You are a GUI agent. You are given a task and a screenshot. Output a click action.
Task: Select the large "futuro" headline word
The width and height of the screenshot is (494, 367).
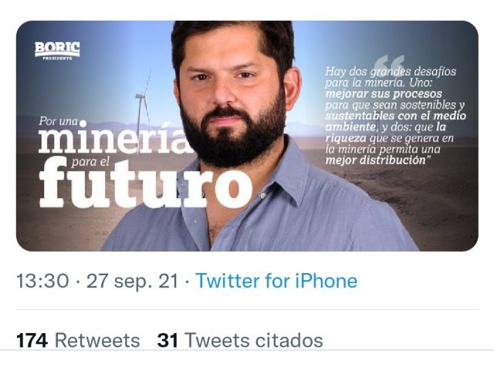coord(146,183)
